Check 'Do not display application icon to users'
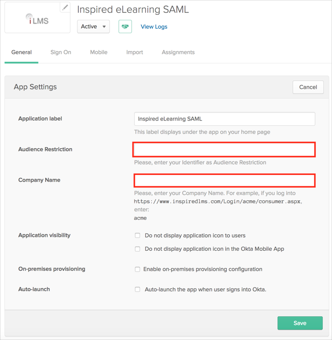This screenshot has height=340, width=332. coord(138,235)
